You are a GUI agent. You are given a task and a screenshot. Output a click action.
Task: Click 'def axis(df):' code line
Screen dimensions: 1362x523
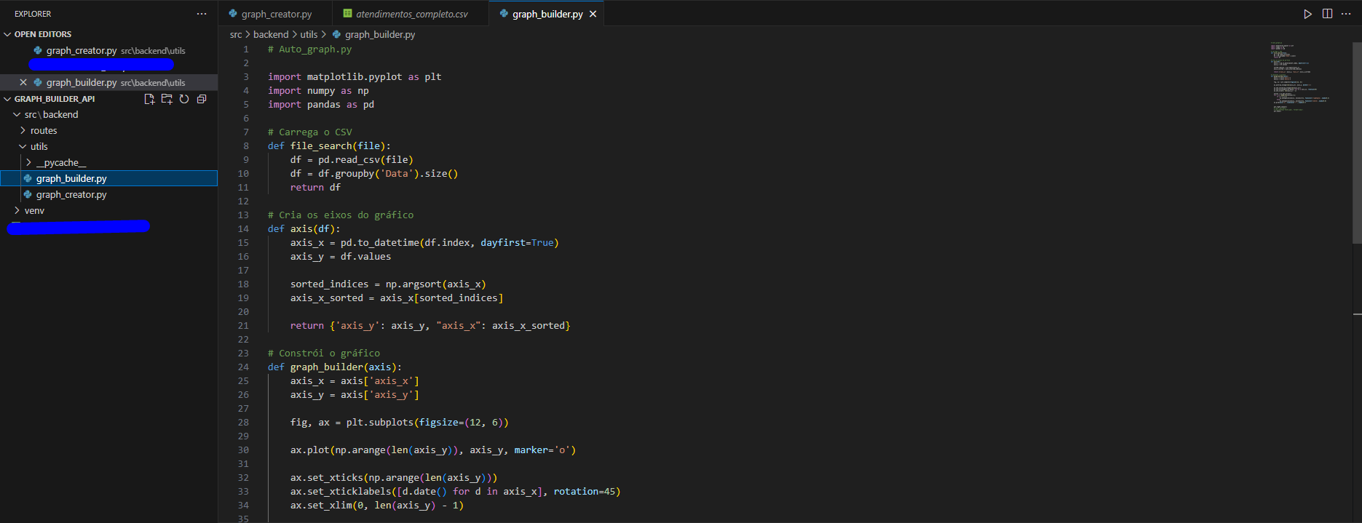pos(304,228)
